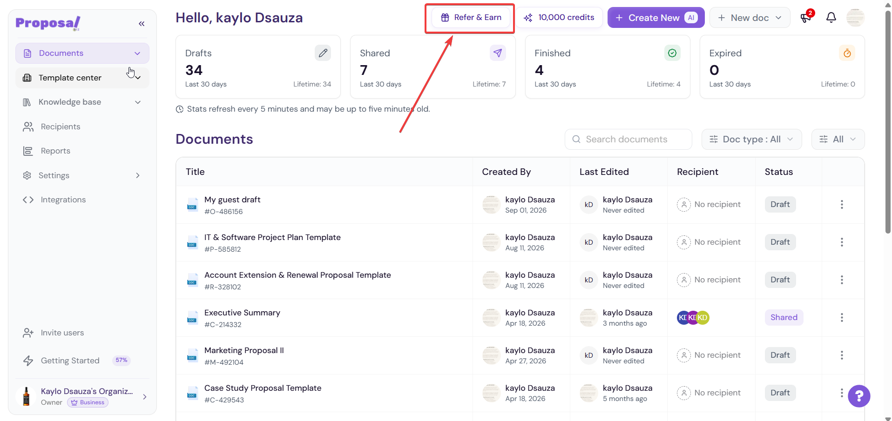892x421 pixels.
Task: Collapse the sidebar with double-chevron icon
Action: pos(142,24)
